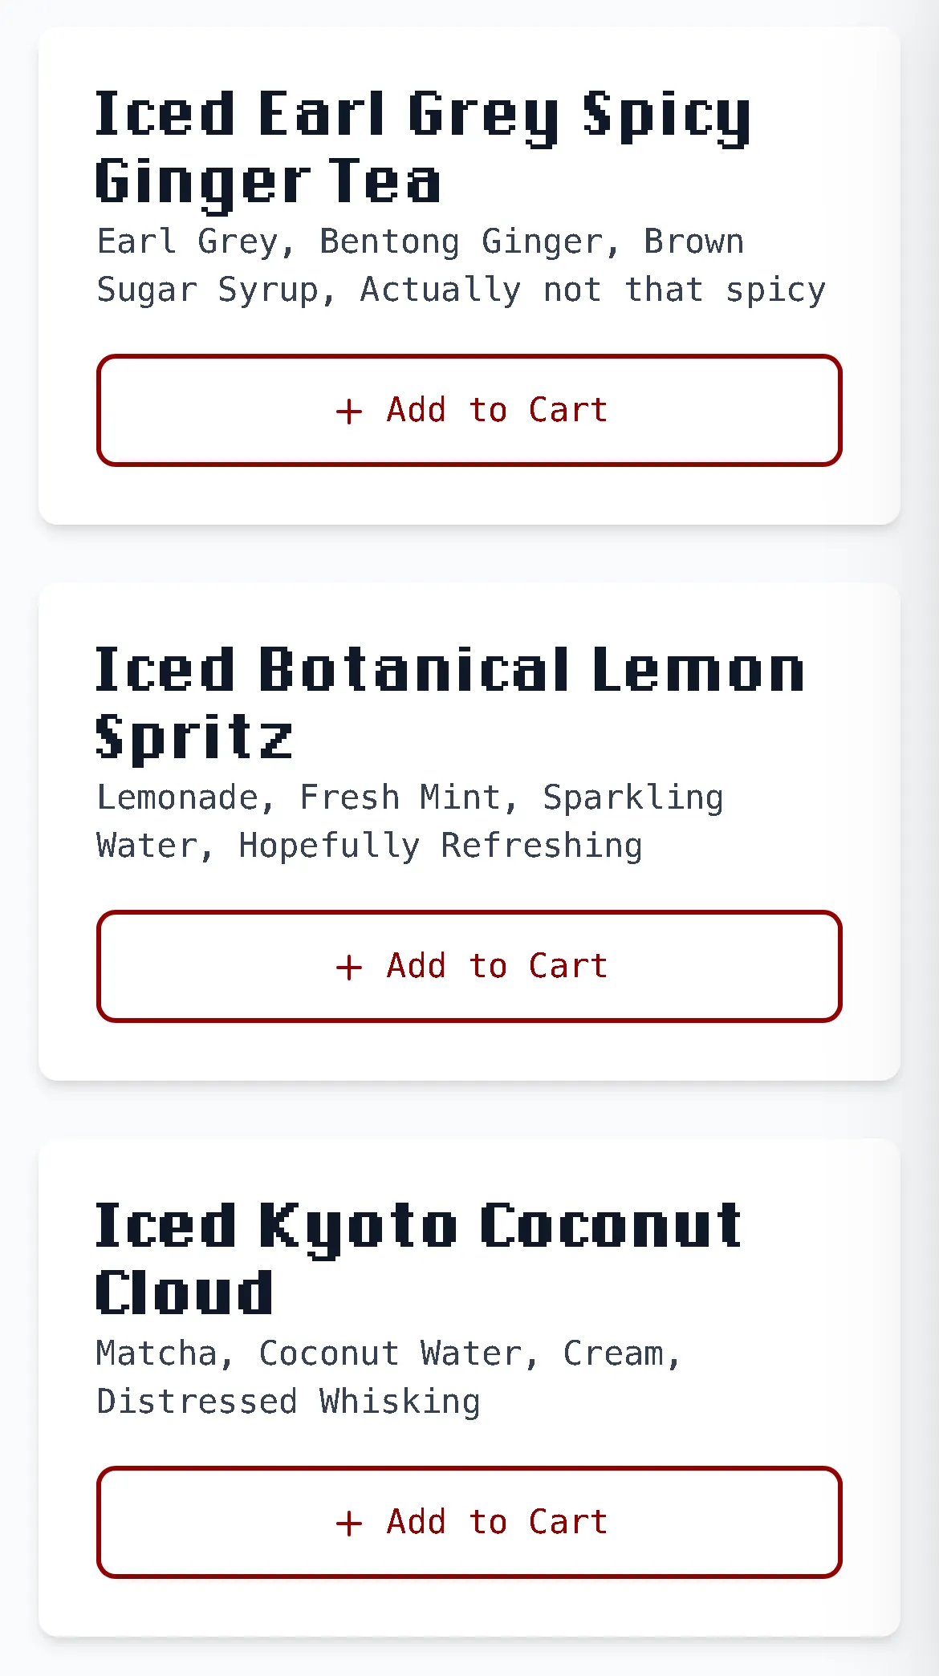Add Iced Botanical Lemon Spritz to cart

click(x=469, y=966)
